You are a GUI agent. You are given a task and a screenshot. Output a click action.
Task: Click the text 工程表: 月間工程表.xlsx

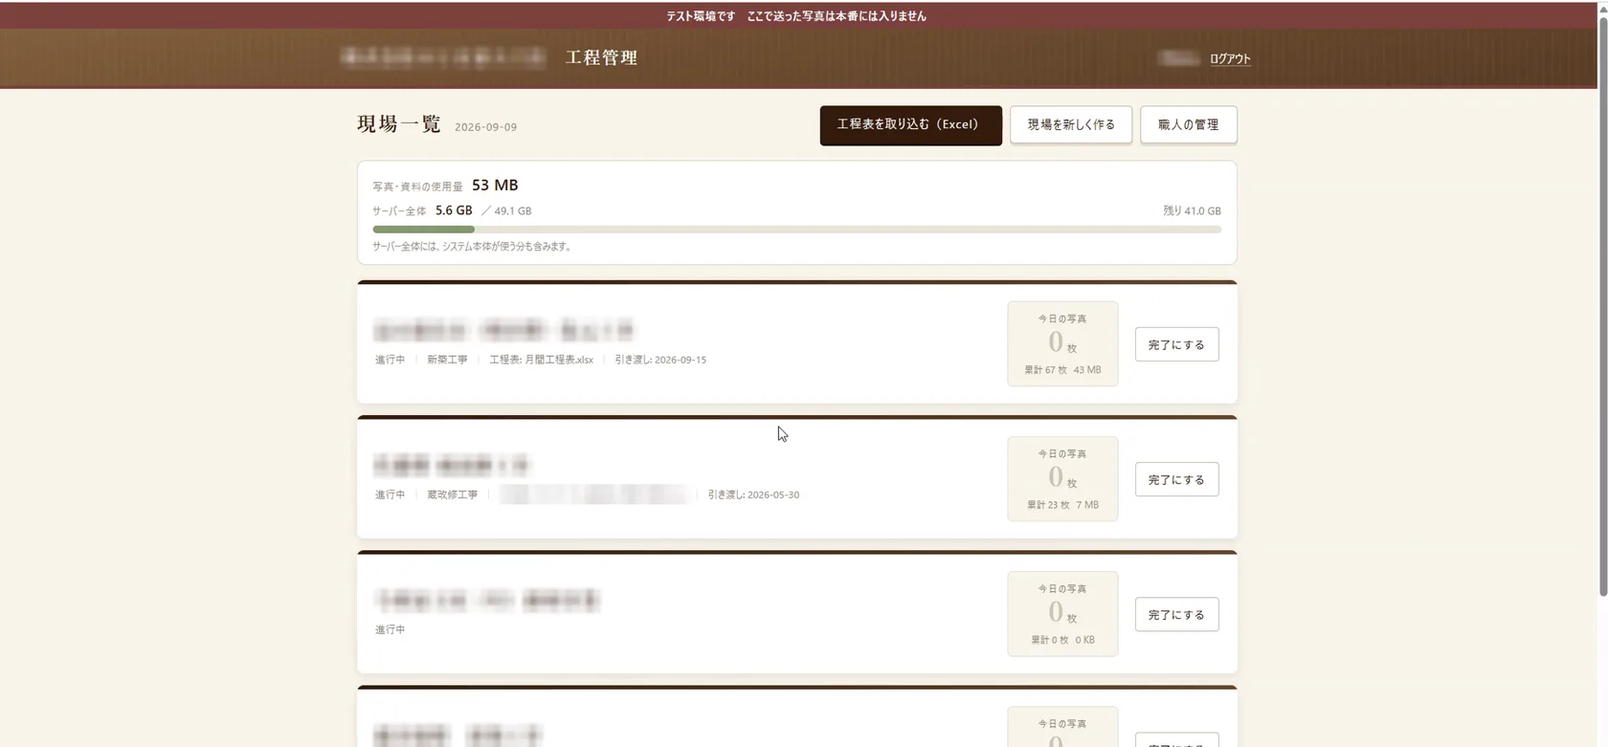click(541, 360)
